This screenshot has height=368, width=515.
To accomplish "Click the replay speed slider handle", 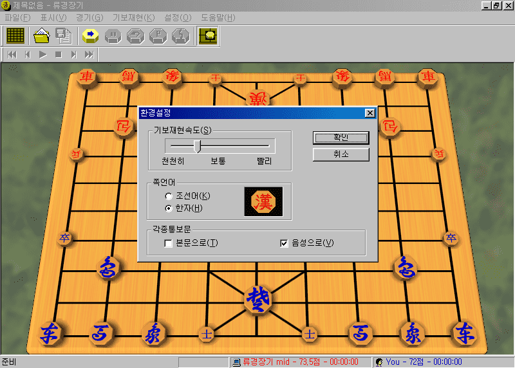I will pyautogui.click(x=198, y=145).
